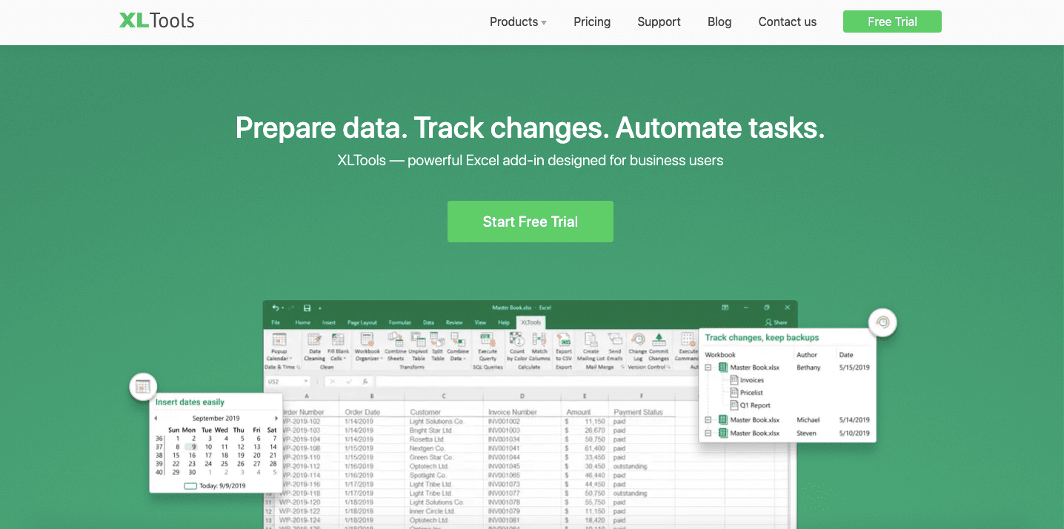Open the Excel File tab
This screenshot has width=1064, height=529.
(276, 322)
